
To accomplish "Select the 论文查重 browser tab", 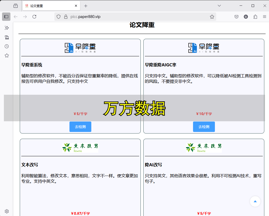I will (x=51, y=6).
